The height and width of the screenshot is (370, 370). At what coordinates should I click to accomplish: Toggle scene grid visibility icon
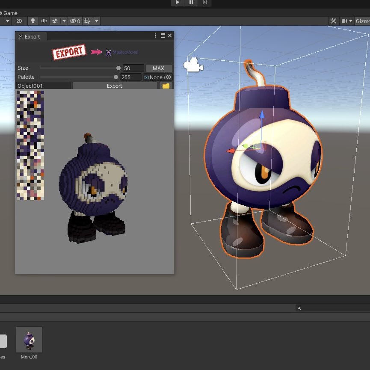[x=87, y=21]
